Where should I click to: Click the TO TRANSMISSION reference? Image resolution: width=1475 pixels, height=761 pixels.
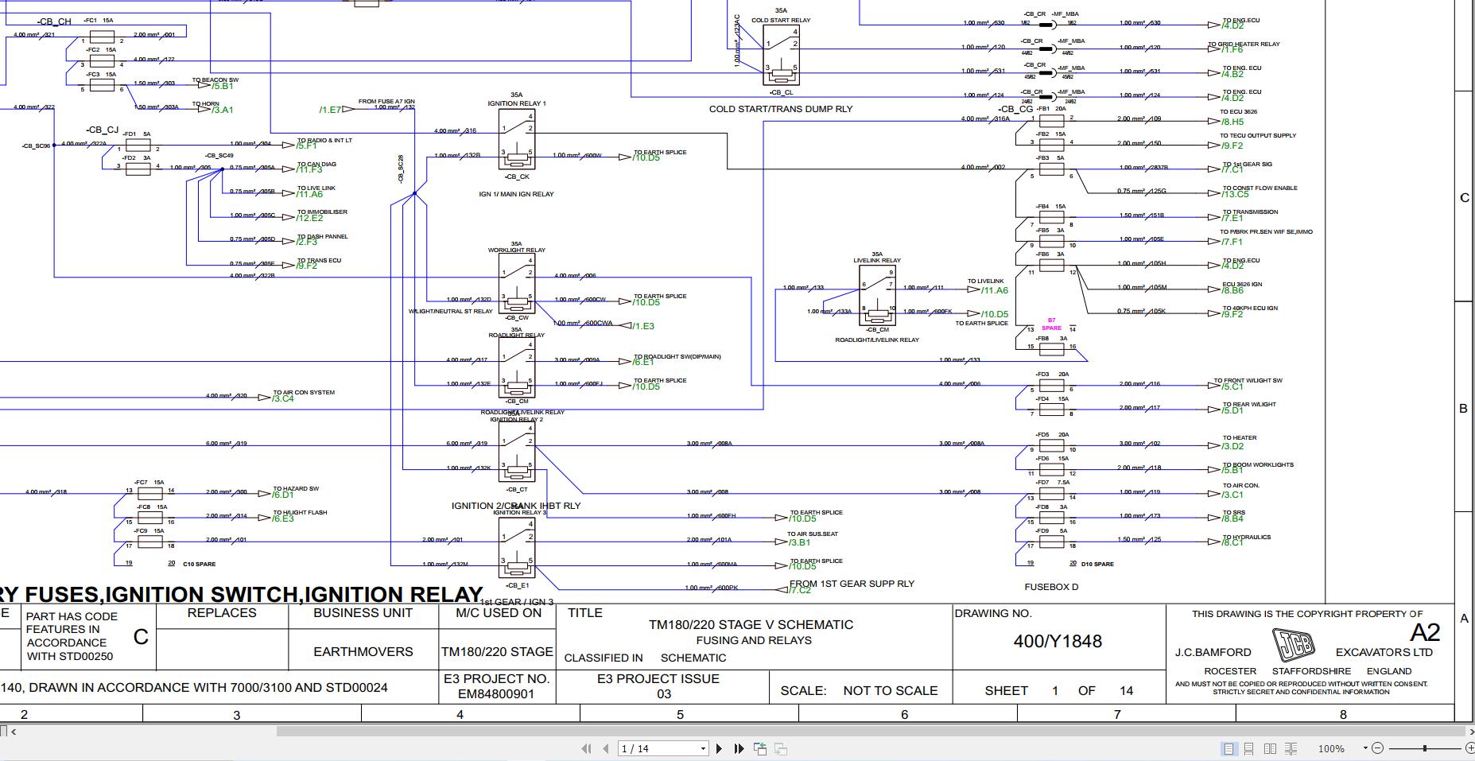pos(1250,212)
